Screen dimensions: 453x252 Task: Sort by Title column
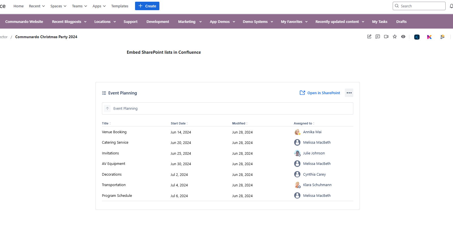106,123
